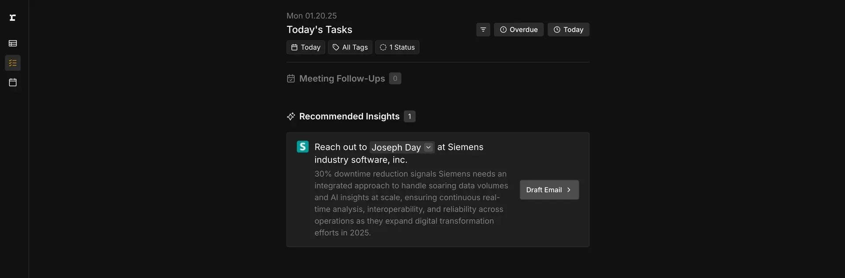Click the calendar-check icon beside Meeting Follow-Ups

point(291,79)
